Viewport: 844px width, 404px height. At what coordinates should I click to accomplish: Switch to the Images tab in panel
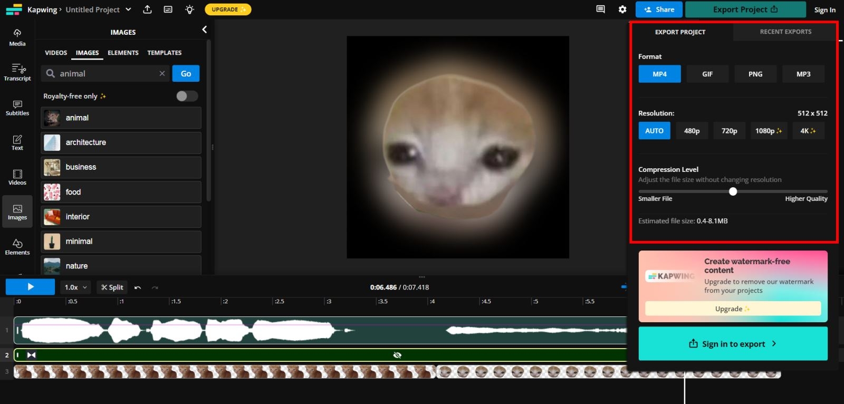(x=87, y=53)
